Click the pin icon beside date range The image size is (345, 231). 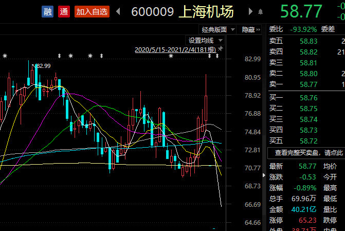coord(220,49)
